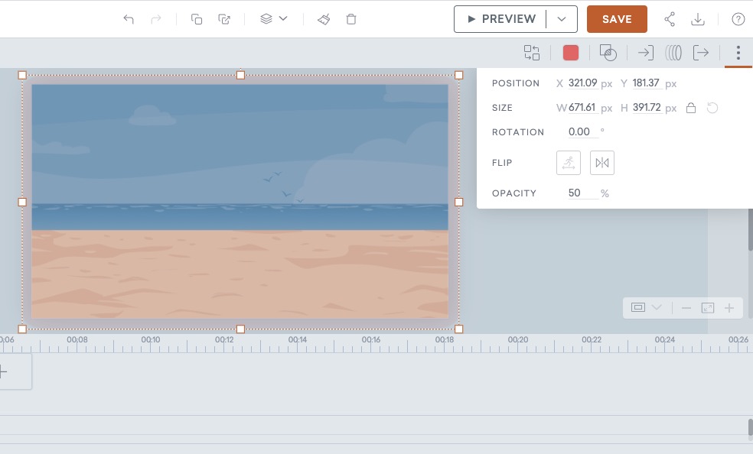Zoom out with the minus icon
Screen dimensions: 753x454
click(686, 308)
